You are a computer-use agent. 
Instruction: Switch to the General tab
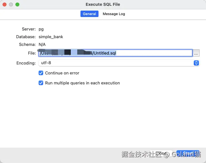(89, 14)
